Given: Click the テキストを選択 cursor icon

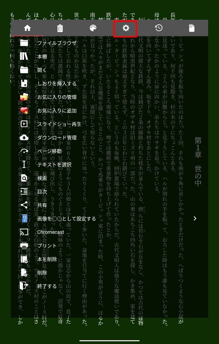Looking at the screenshot, I should [x=24, y=165].
